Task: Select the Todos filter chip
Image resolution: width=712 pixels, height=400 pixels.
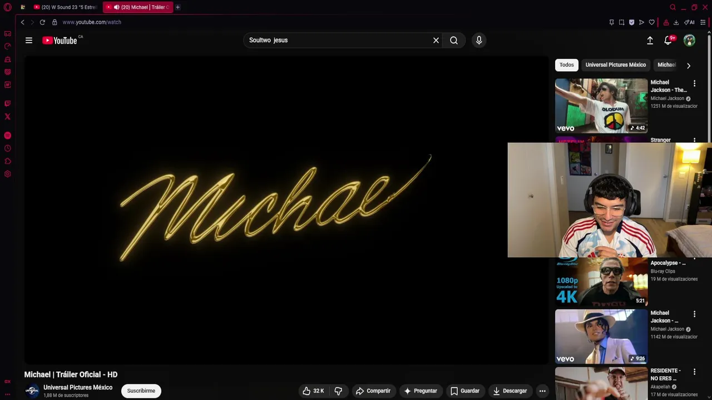Action: tap(567, 65)
